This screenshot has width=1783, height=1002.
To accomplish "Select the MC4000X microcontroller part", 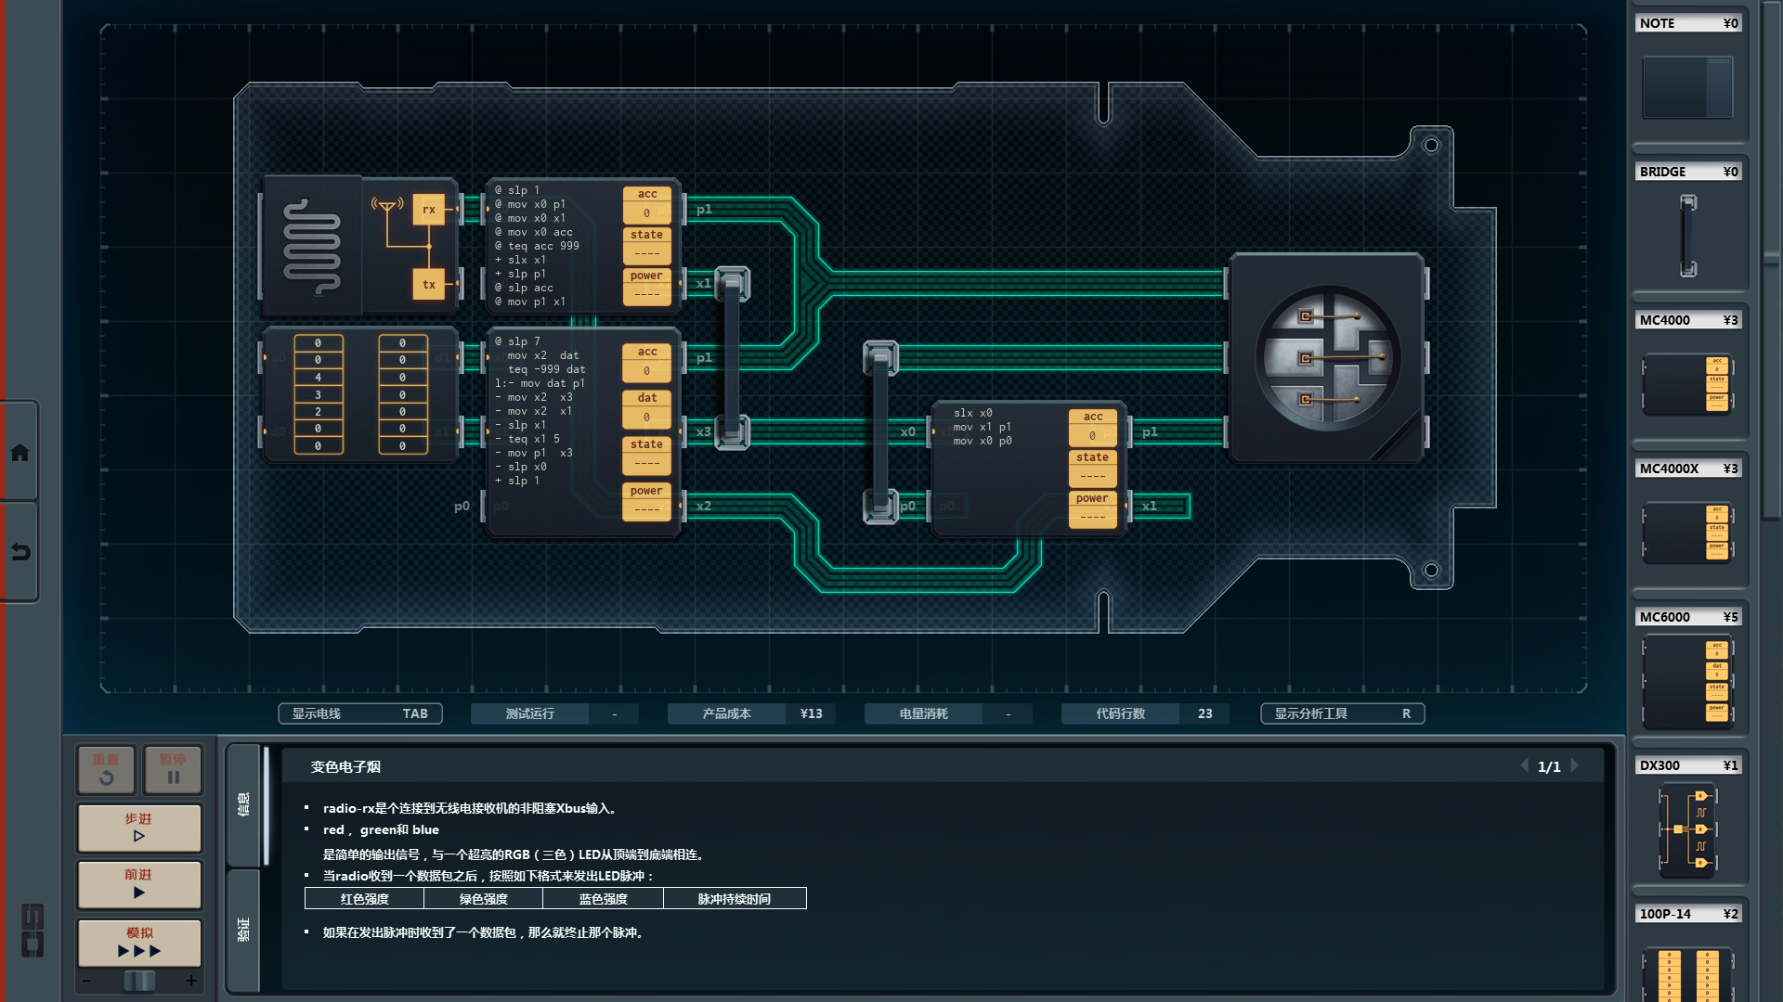I will pyautogui.click(x=1687, y=532).
